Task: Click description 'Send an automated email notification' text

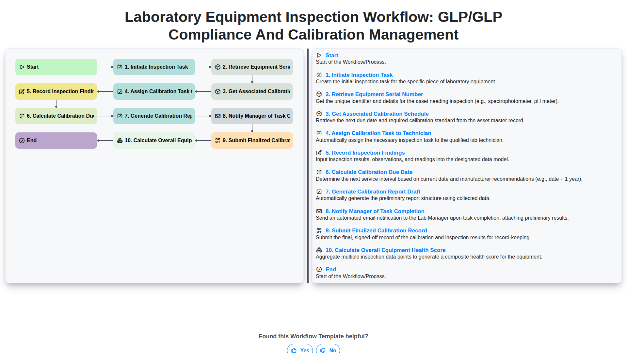Action: point(442,218)
